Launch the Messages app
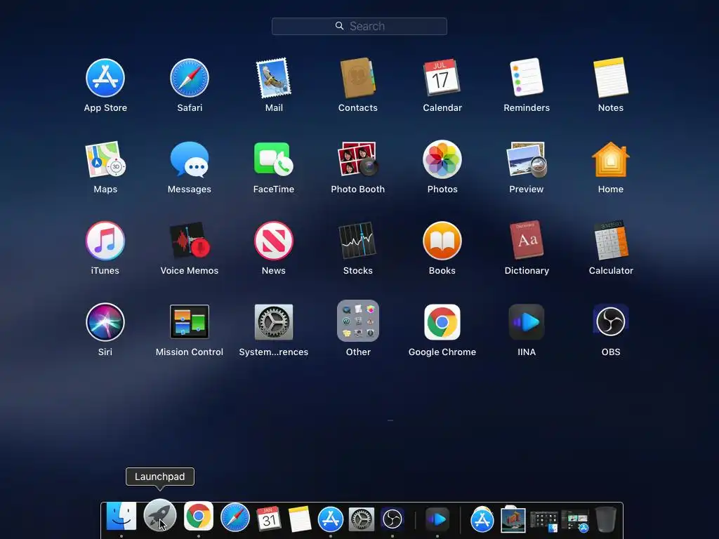The image size is (719, 539). click(190, 159)
